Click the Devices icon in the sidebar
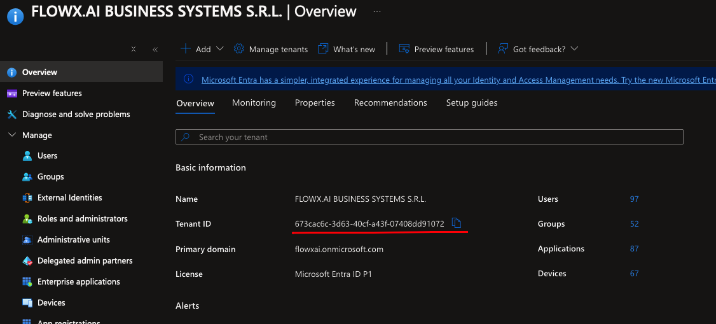Image resolution: width=716 pixels, height=324 pixels. point(27,303)
